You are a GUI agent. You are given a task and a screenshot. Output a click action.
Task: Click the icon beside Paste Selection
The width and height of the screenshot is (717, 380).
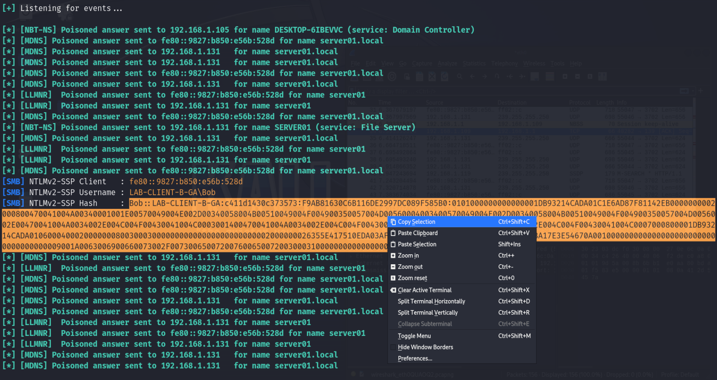[x=393, y=244]
